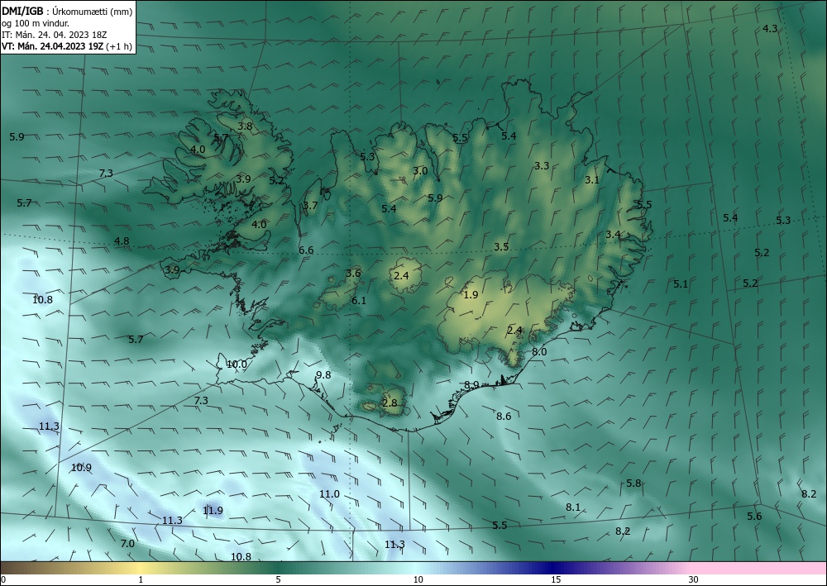Click the 6.6 value label
This screenshot has height=586, width=827.
(306, 250)
